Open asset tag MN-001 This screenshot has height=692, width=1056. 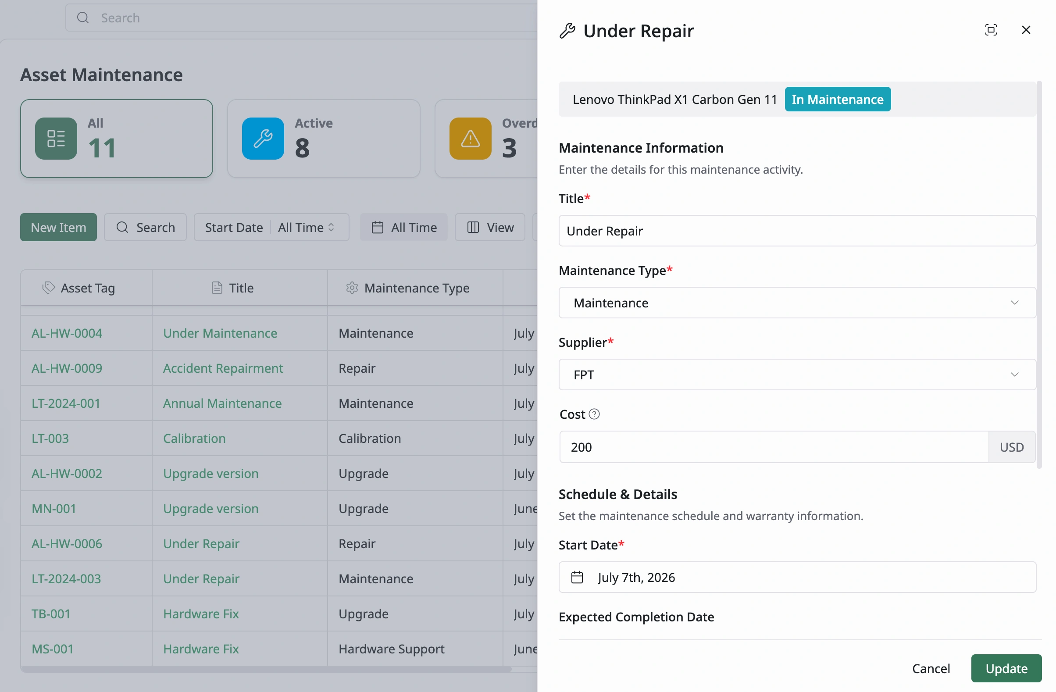(x=54, y=508)
